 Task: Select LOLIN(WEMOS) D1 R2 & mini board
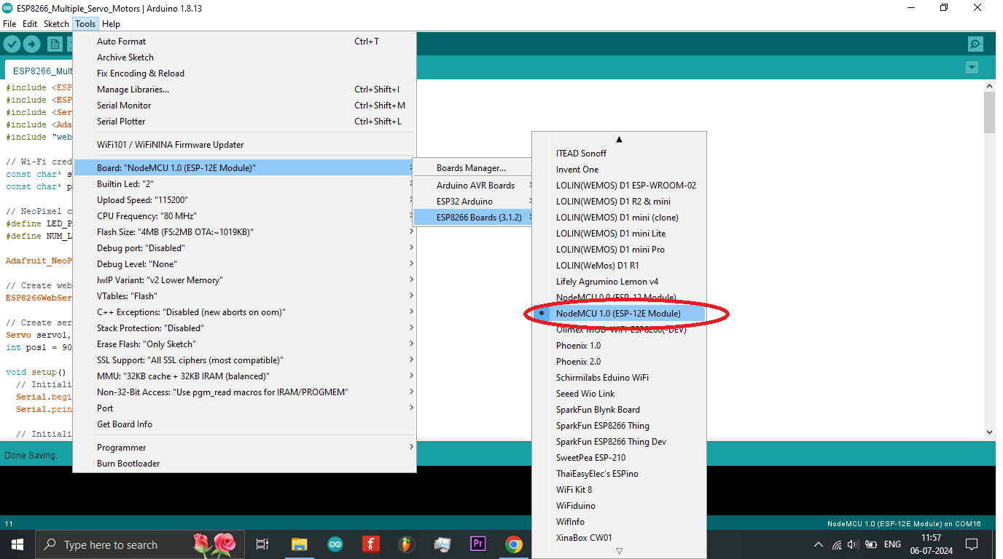(619, 202)
